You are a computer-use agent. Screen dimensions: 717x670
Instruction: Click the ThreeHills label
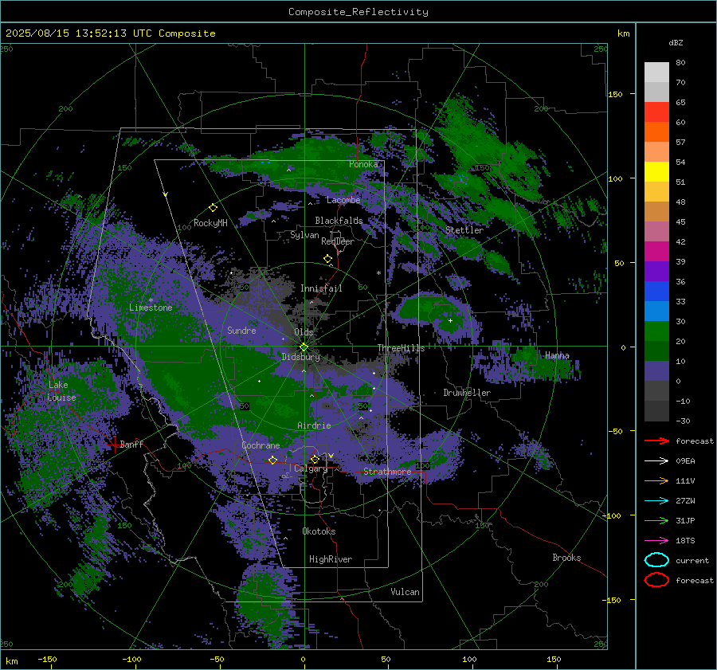[401, 348]
